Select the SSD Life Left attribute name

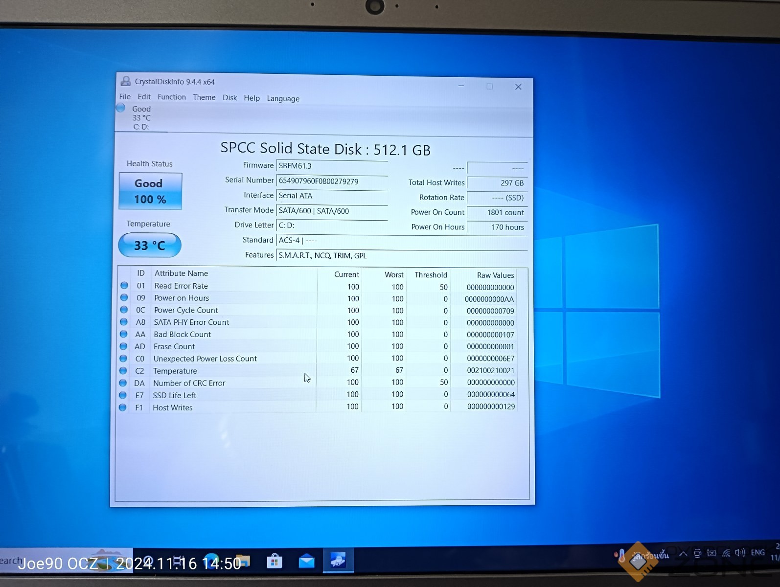[174, 395]
